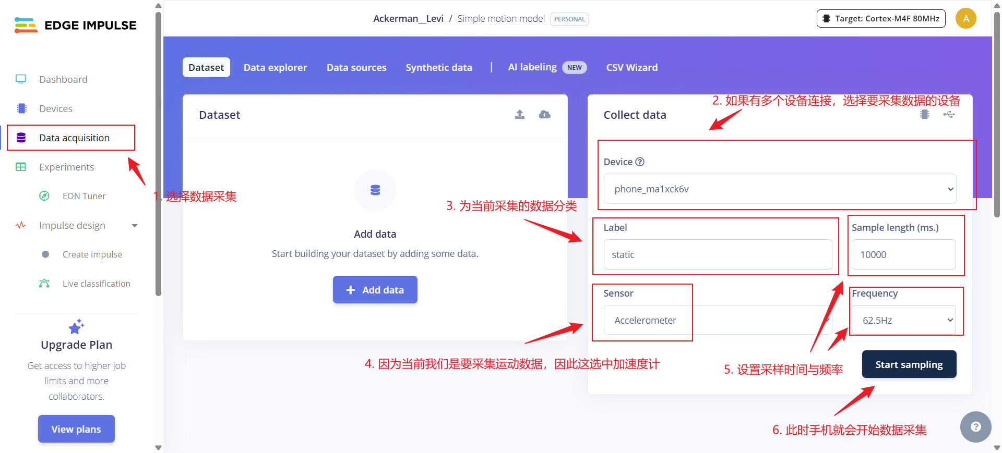
Task: Click the Edge Impulse logo
Action: point(76,25)
